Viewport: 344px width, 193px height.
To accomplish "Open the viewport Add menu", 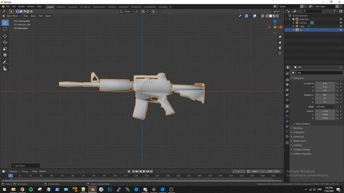I will pyautogui.click(x=41, y=16).
